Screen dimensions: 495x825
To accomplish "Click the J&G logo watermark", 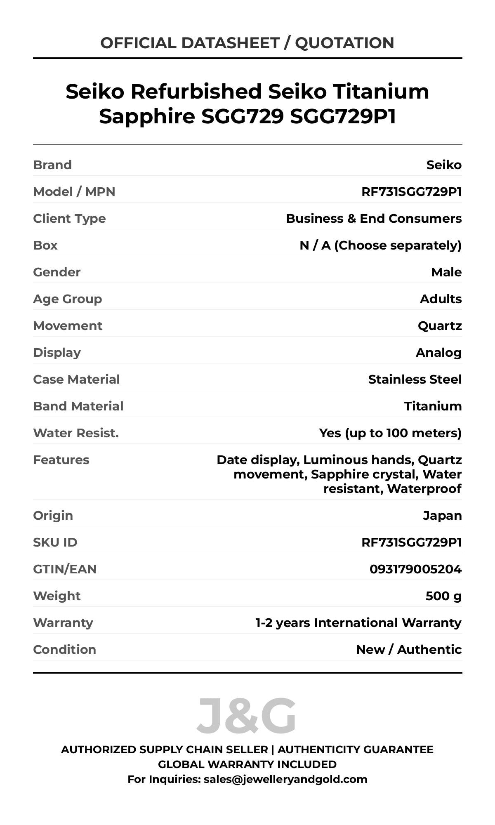I will [247, 716].
